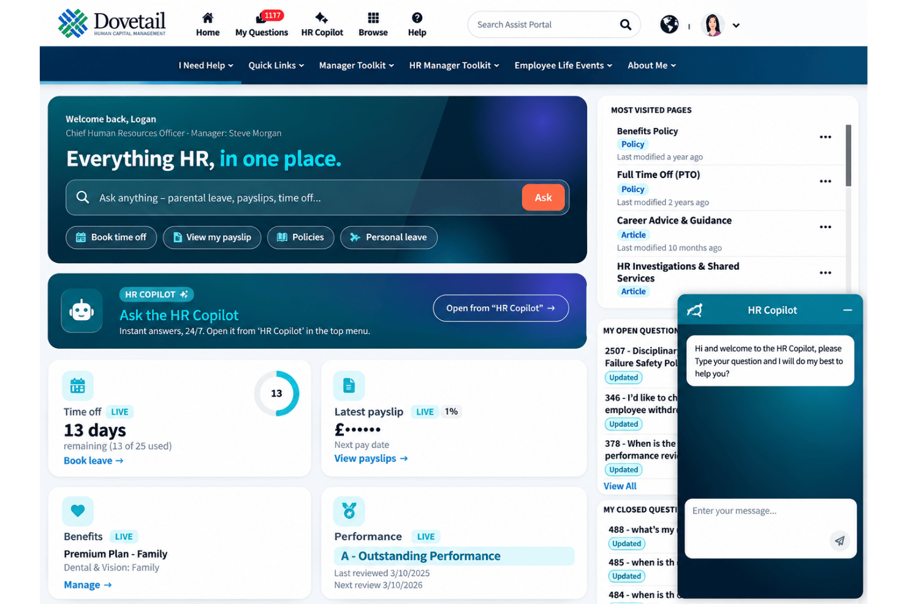Open options for Benefits Policy page
Image resolution: width=907 pixels, height=604 pixels.
825,137
